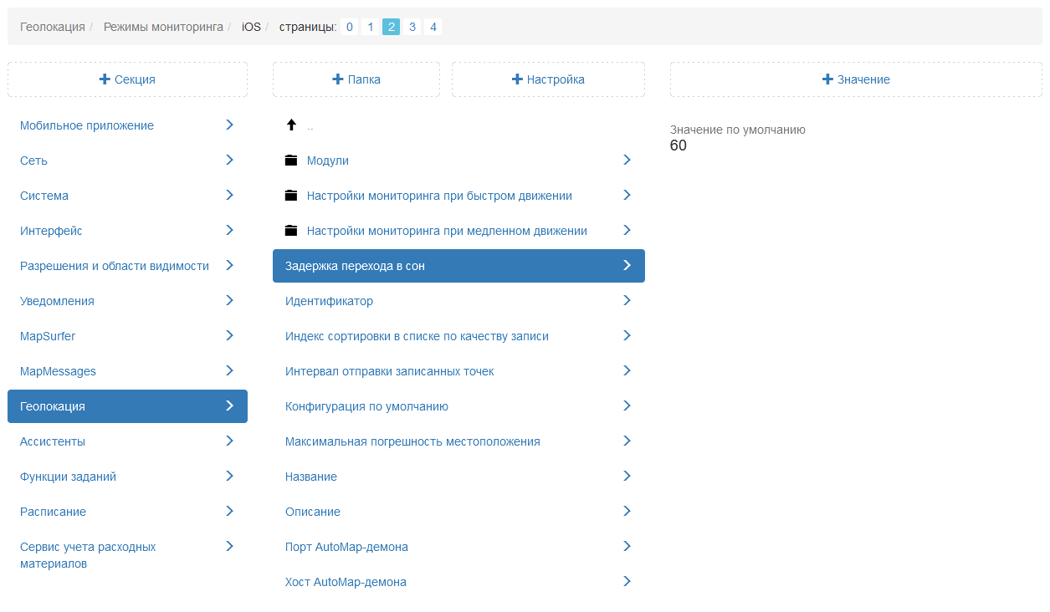Click the iOS breadcrumb text
The height and width of the screenshot is (612, 1050).
pos(251,27)
